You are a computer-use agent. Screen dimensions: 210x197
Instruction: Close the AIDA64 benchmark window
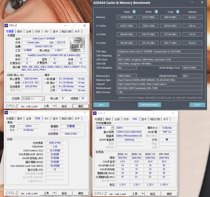(x=202, y=2)
